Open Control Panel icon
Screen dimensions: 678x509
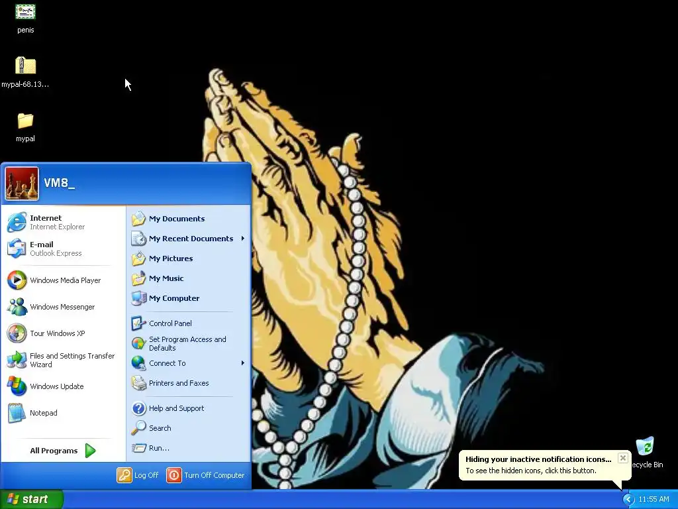tap(139, 323)
